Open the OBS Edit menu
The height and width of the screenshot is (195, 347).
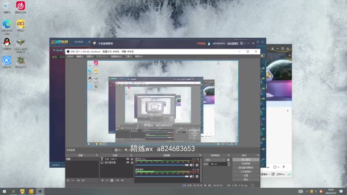point(80,57)
